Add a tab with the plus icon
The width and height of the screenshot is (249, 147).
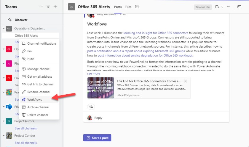pos(137,7)
